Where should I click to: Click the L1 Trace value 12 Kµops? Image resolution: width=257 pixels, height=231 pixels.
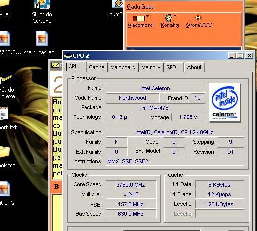point(220,194)
